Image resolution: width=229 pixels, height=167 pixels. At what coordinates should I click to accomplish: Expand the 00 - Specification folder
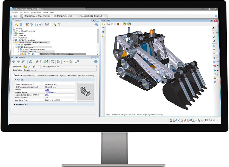click(16, 45)
